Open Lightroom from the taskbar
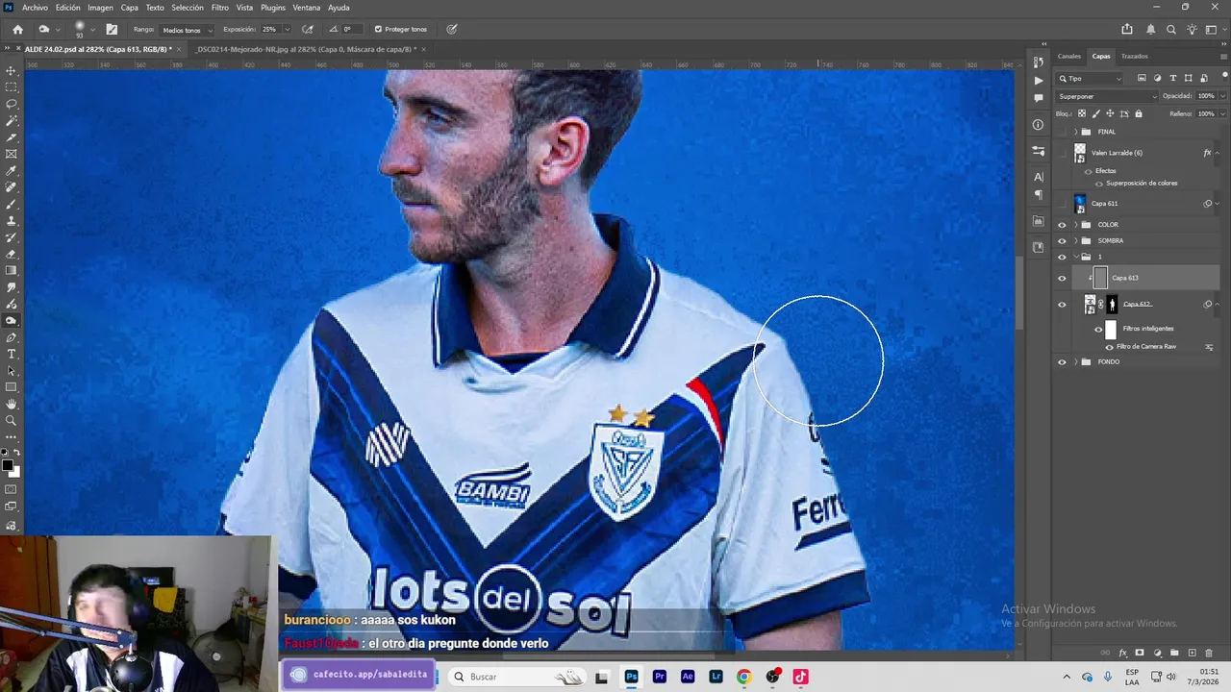This screenshot has height=692, width=1231. tap(716, 677)
